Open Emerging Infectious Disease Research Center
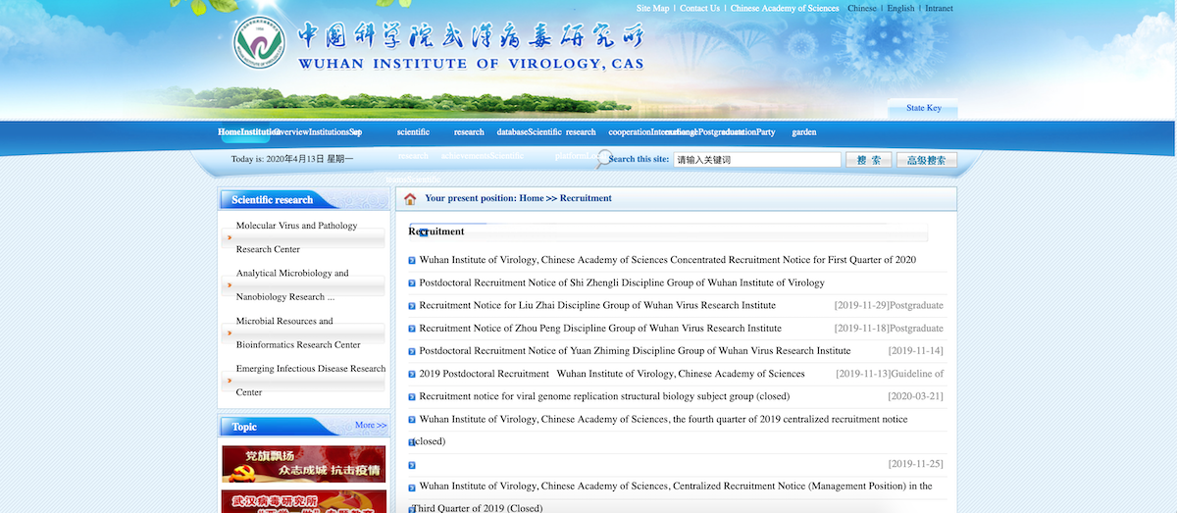This screenshot has height=513, width=1177. coord(311,381)
